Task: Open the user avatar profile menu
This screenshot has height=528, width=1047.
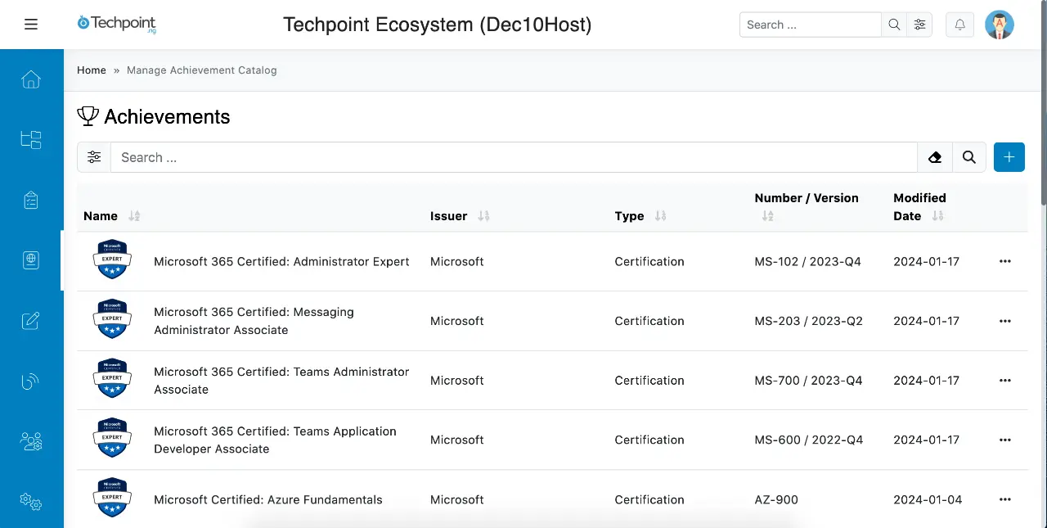Action: pyautogui.click(x=999, y=25)
